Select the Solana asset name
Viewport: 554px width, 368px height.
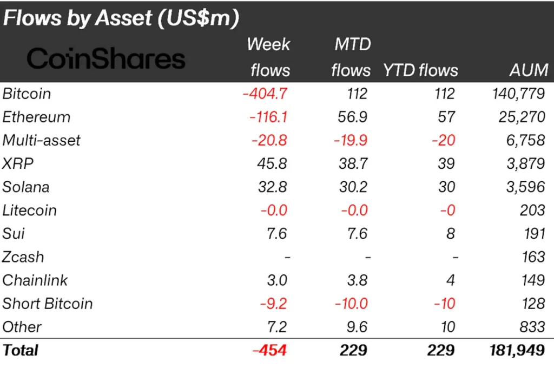(26, 187)
